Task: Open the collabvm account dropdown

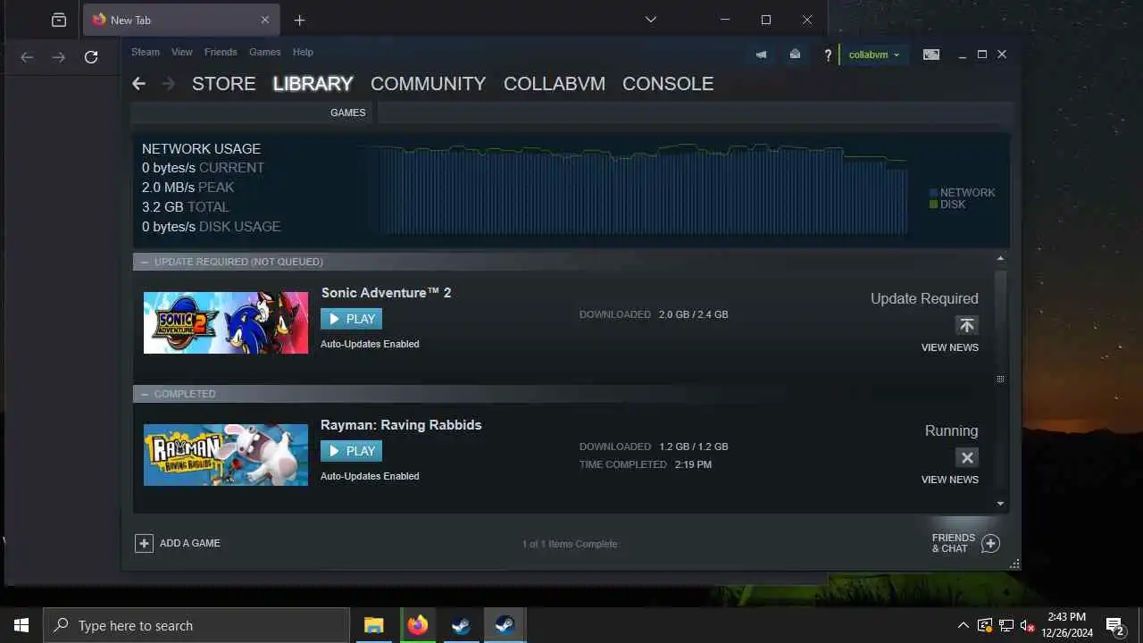Action: point(874,54)
